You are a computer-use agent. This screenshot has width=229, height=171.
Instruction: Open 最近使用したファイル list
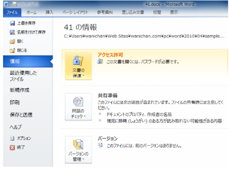[x=24, y=76]
